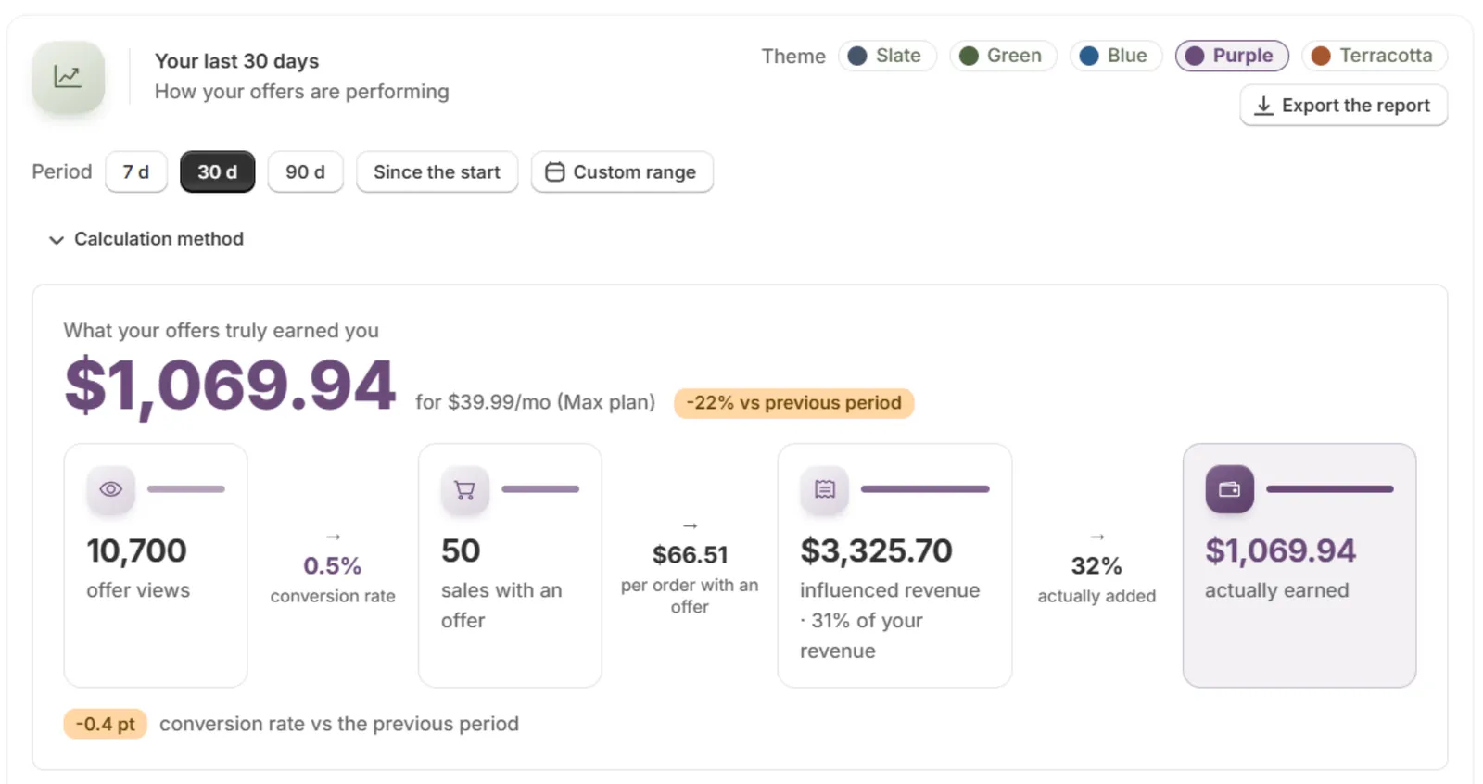Click the $1,069.94 value in the actually earned card
The height and width of the screenshot is (784, 1483).
click(x=1281, y=551)
